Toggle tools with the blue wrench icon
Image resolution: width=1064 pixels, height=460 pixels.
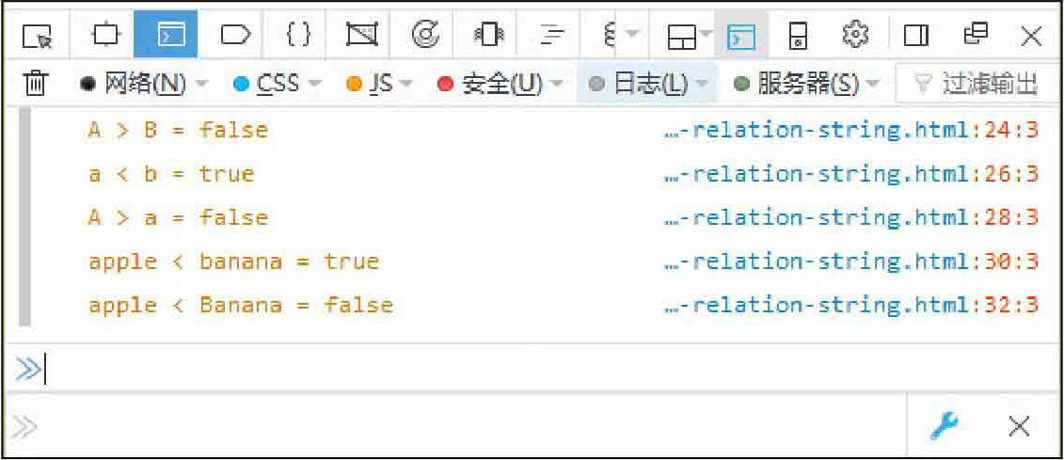click(944, 426)
